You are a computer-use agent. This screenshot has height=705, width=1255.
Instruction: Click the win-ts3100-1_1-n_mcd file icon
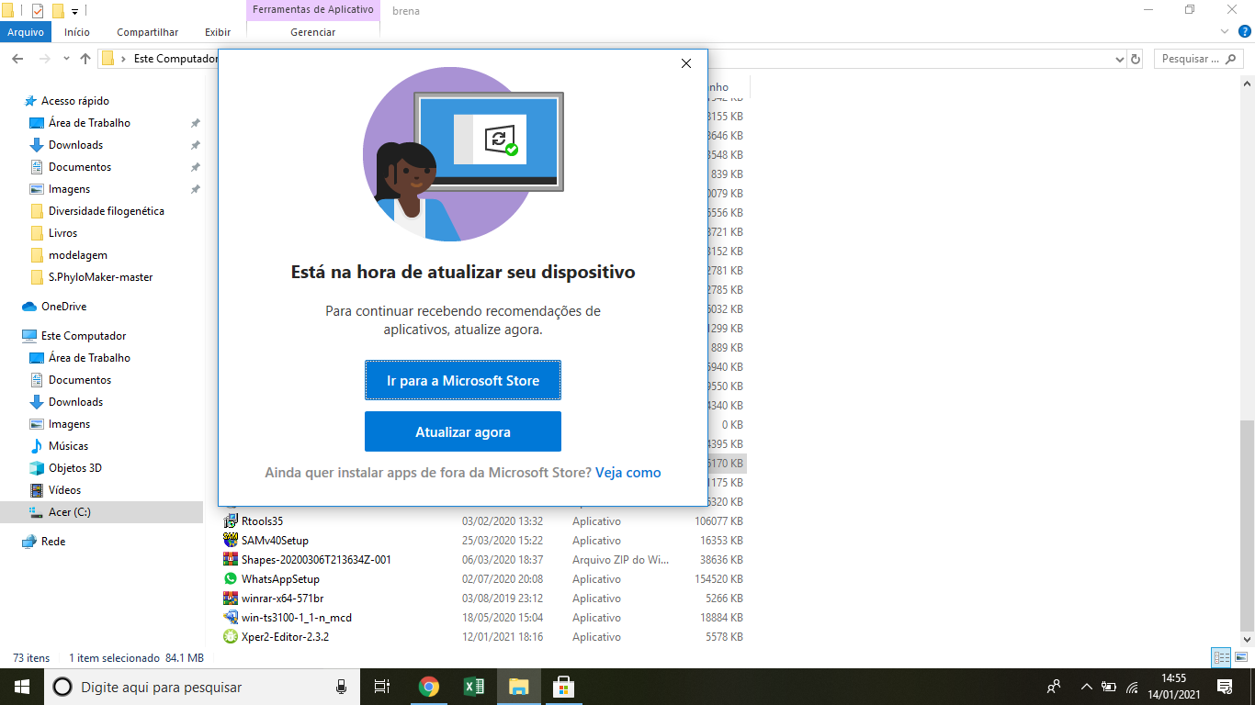[231, 618]
